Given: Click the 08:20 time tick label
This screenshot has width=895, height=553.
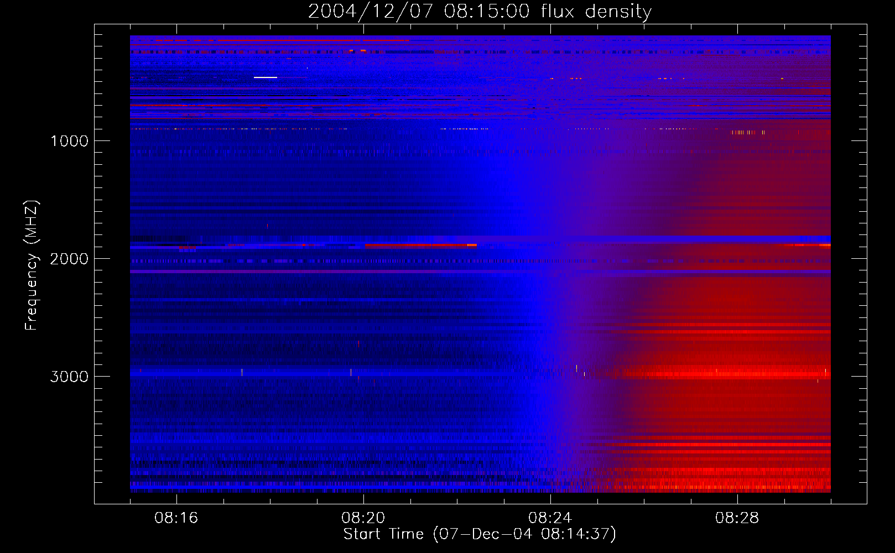Looking at the screenshot, I should [x=363, y=518].
